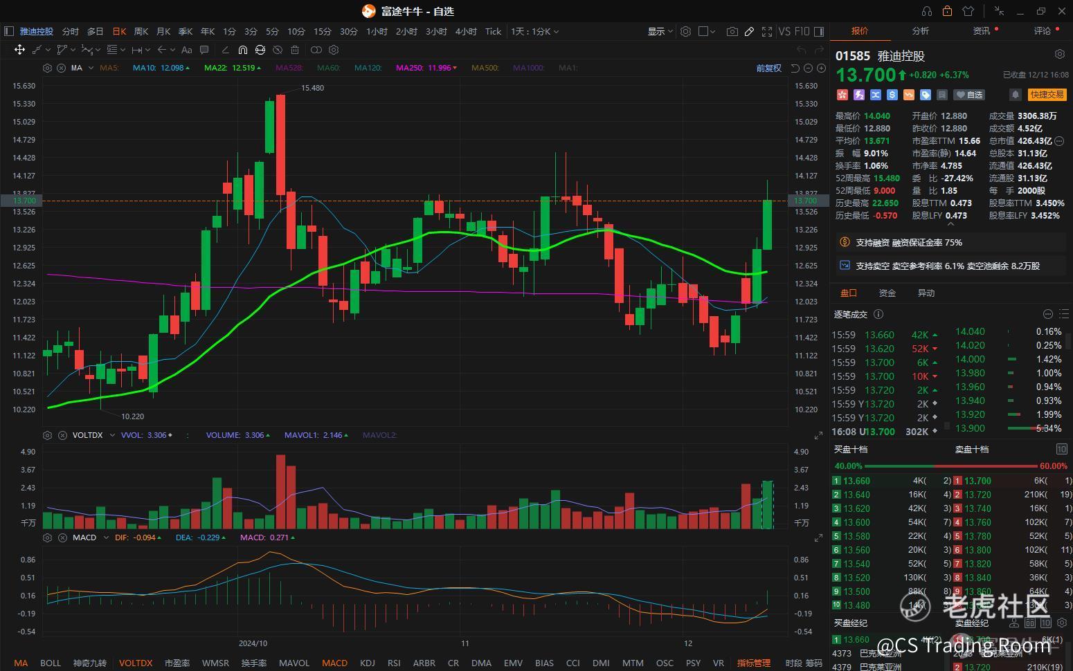Open chart settings gear beside 显示
The height and width of the screenshot is (671, 1073).
pyautogui.click(x=685, y=31)
